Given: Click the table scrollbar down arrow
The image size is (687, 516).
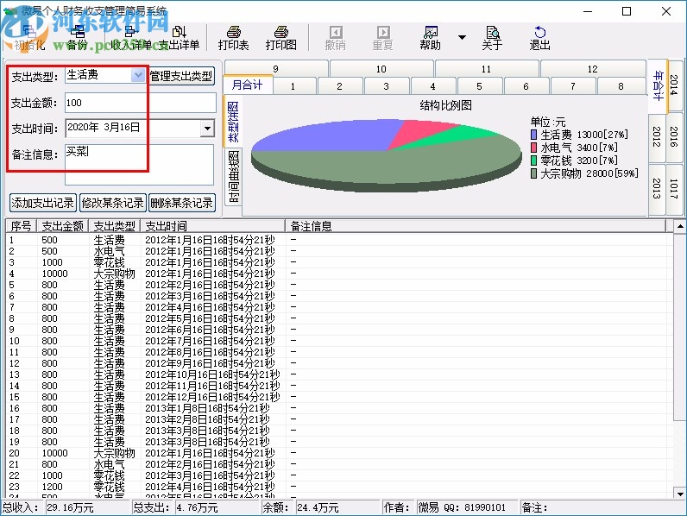Looking at the screenshot, I should coord(679,494).
